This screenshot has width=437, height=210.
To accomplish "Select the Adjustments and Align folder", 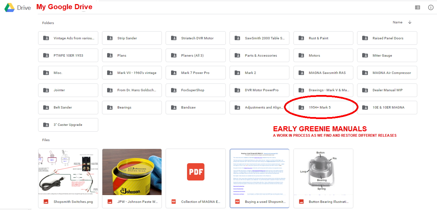I will click(x=259, y=107).
